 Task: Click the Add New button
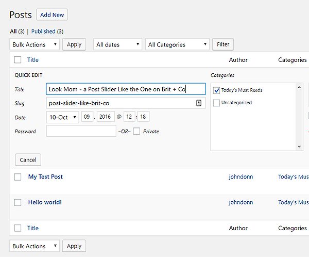click(x=52, y=15)
